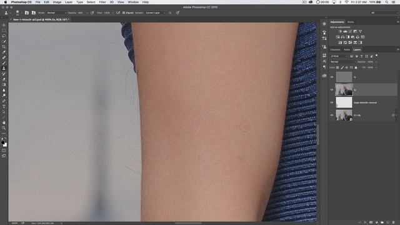Toggle ignore adjustment layers when cloning

170,12
